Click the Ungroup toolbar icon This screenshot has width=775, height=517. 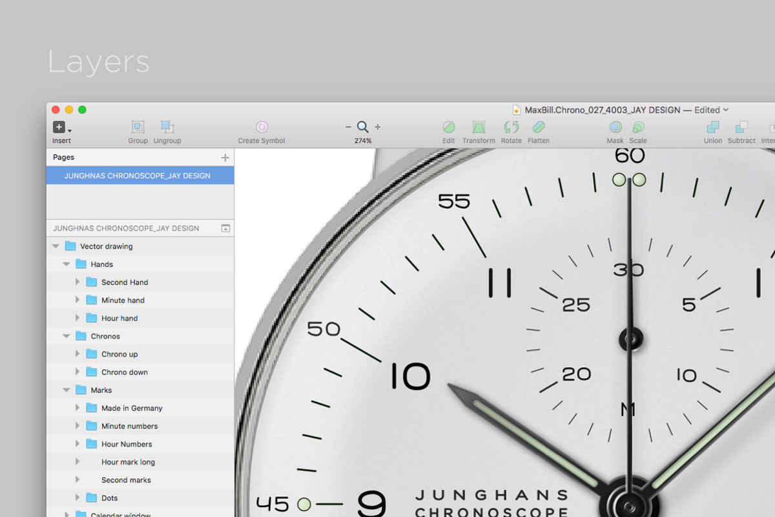[167, 127]
